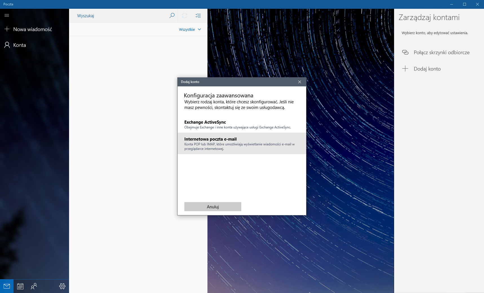Click the Zarządzaj kontami heading
This screenshot has height=293, width=484.
point(429,18)
